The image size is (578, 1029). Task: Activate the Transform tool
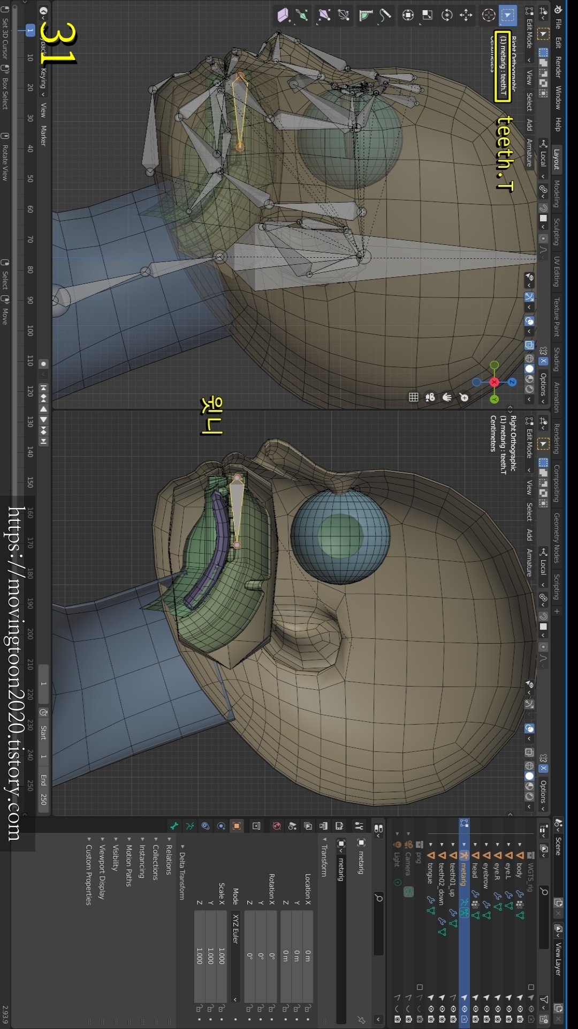[408, 15]
